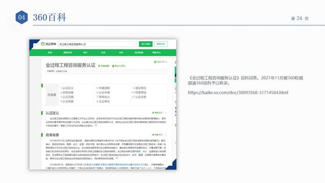325x183 pixels.
Task: Jump to 4 认证依据 in the contents
Action: coord(67,101)
